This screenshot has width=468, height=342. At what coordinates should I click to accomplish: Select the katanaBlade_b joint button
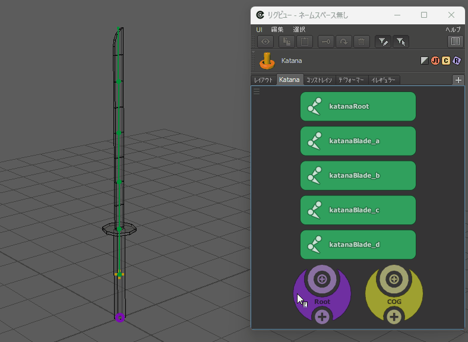(x=358, y=176)
